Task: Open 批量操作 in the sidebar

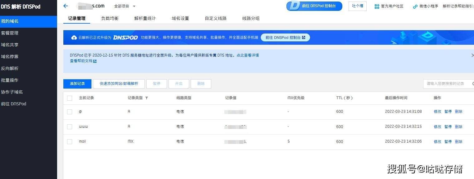Action: (x=28, y=80)
